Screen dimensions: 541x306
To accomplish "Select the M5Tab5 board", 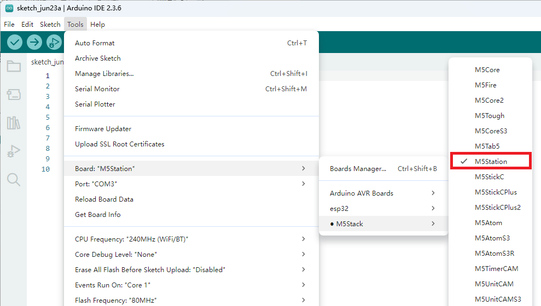I will point(490,146).
